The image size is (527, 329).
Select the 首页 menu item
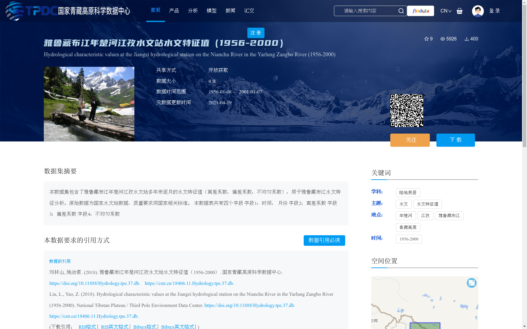(x=155, y=10)
